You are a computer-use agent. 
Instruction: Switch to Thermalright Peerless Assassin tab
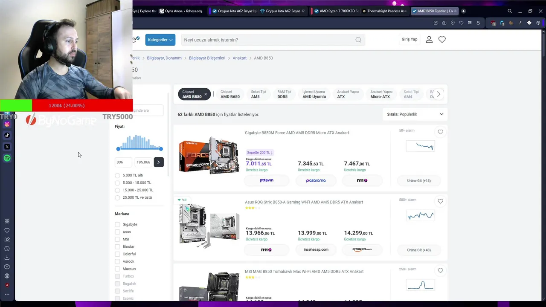[384, 11]
